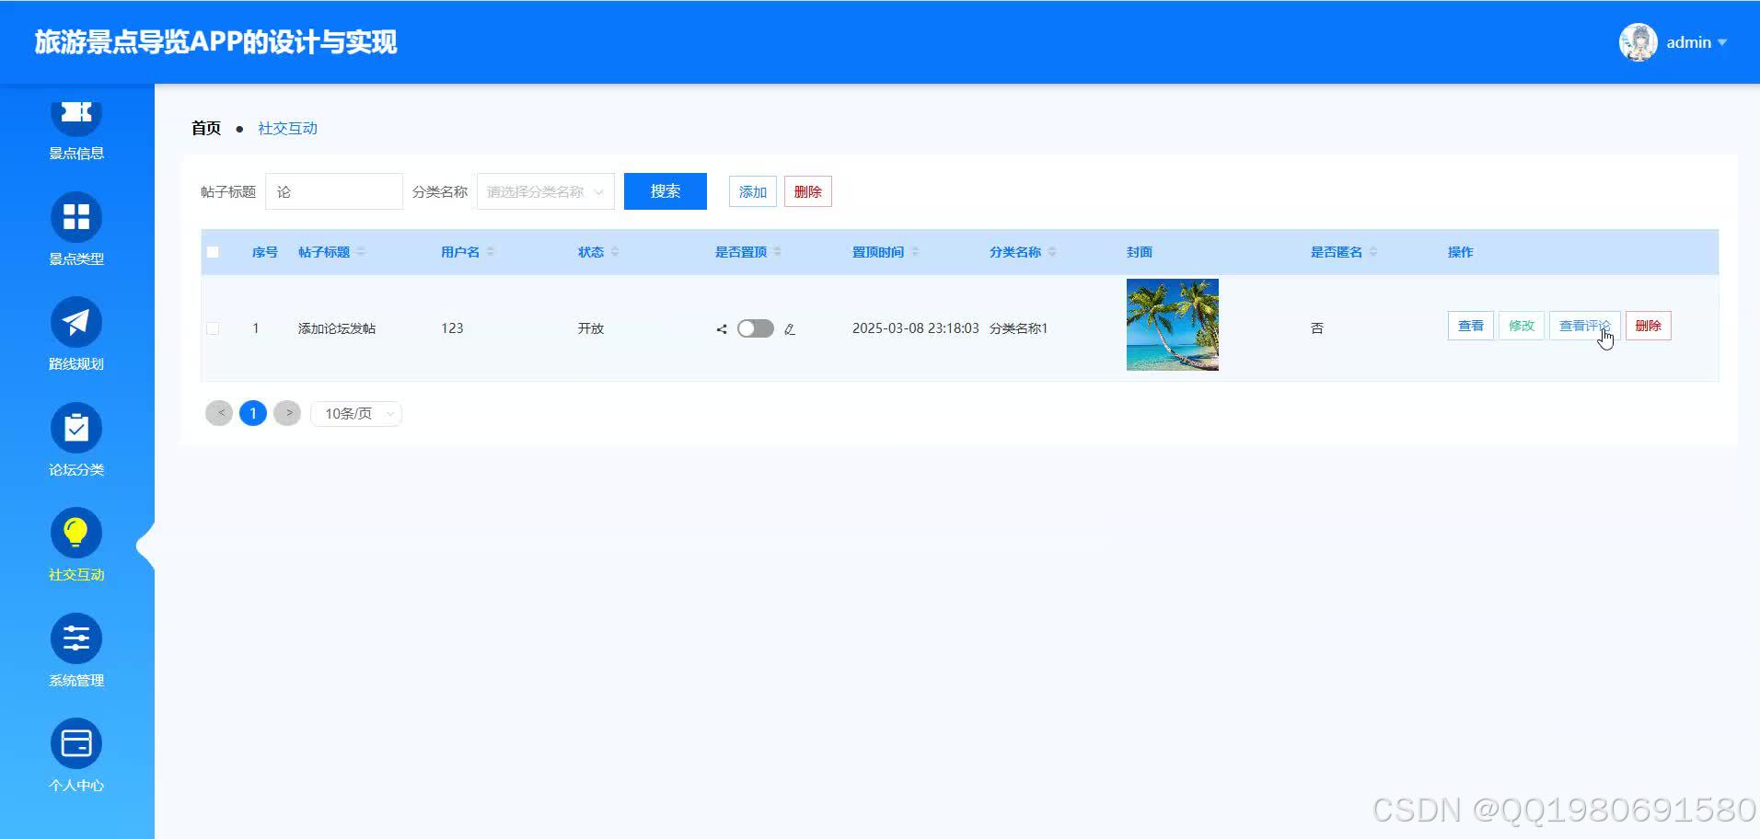Screen dimensions: 1760x839
Task: Open the 景点信息 sidebar icon
Action: click(76, 111)
